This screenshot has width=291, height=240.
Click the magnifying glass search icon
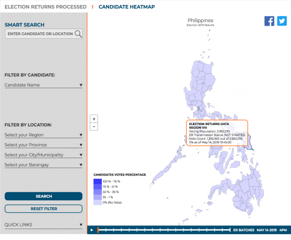point(78,34)
